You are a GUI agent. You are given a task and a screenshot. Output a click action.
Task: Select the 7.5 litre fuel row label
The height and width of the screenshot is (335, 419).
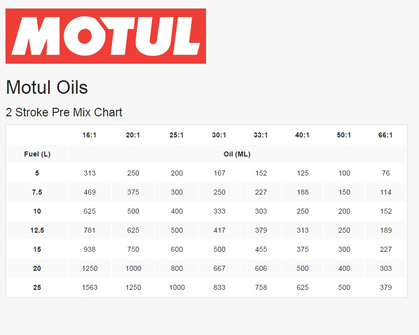click(x=37, y=192)
